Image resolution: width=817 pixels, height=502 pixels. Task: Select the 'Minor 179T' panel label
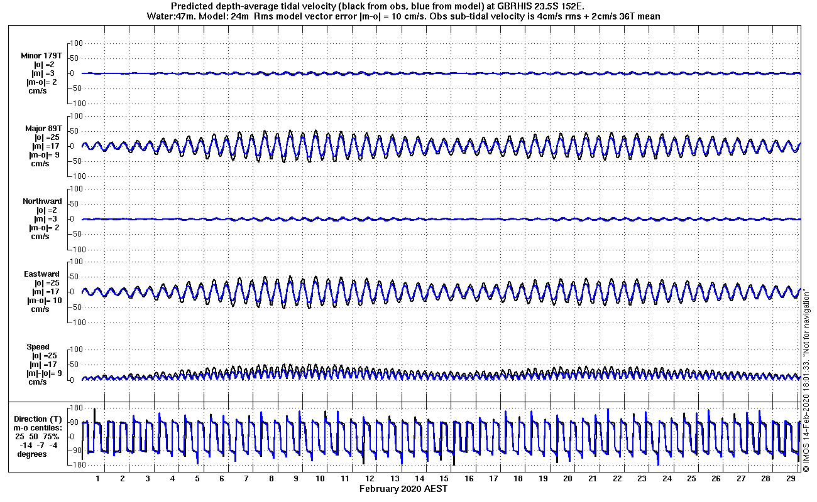coord(41,56)
